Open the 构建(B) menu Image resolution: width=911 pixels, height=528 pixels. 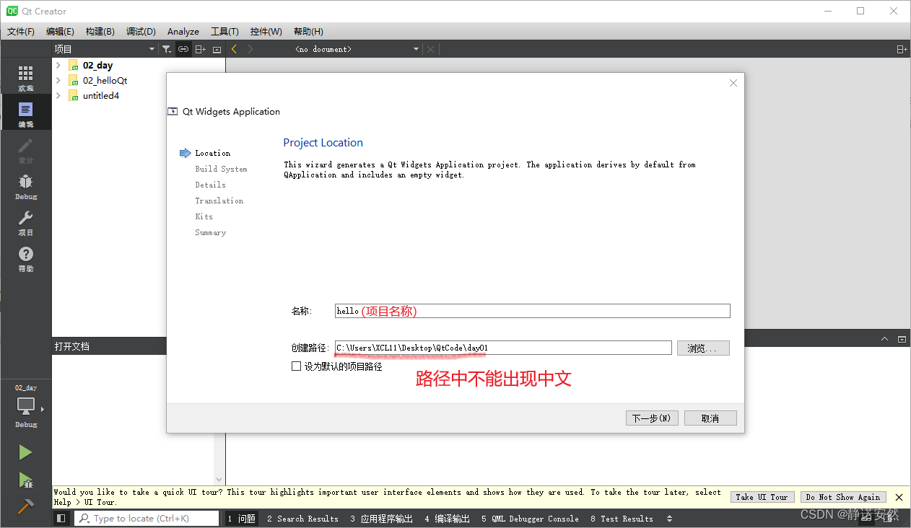tap(100, 31)
